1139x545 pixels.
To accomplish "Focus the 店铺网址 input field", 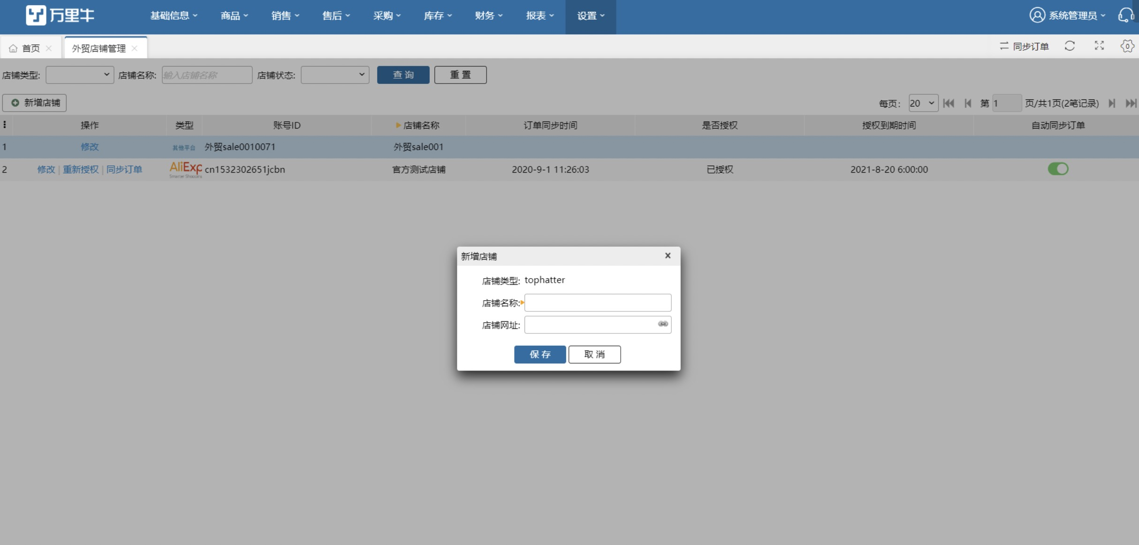I will click(x=598, y=325).
